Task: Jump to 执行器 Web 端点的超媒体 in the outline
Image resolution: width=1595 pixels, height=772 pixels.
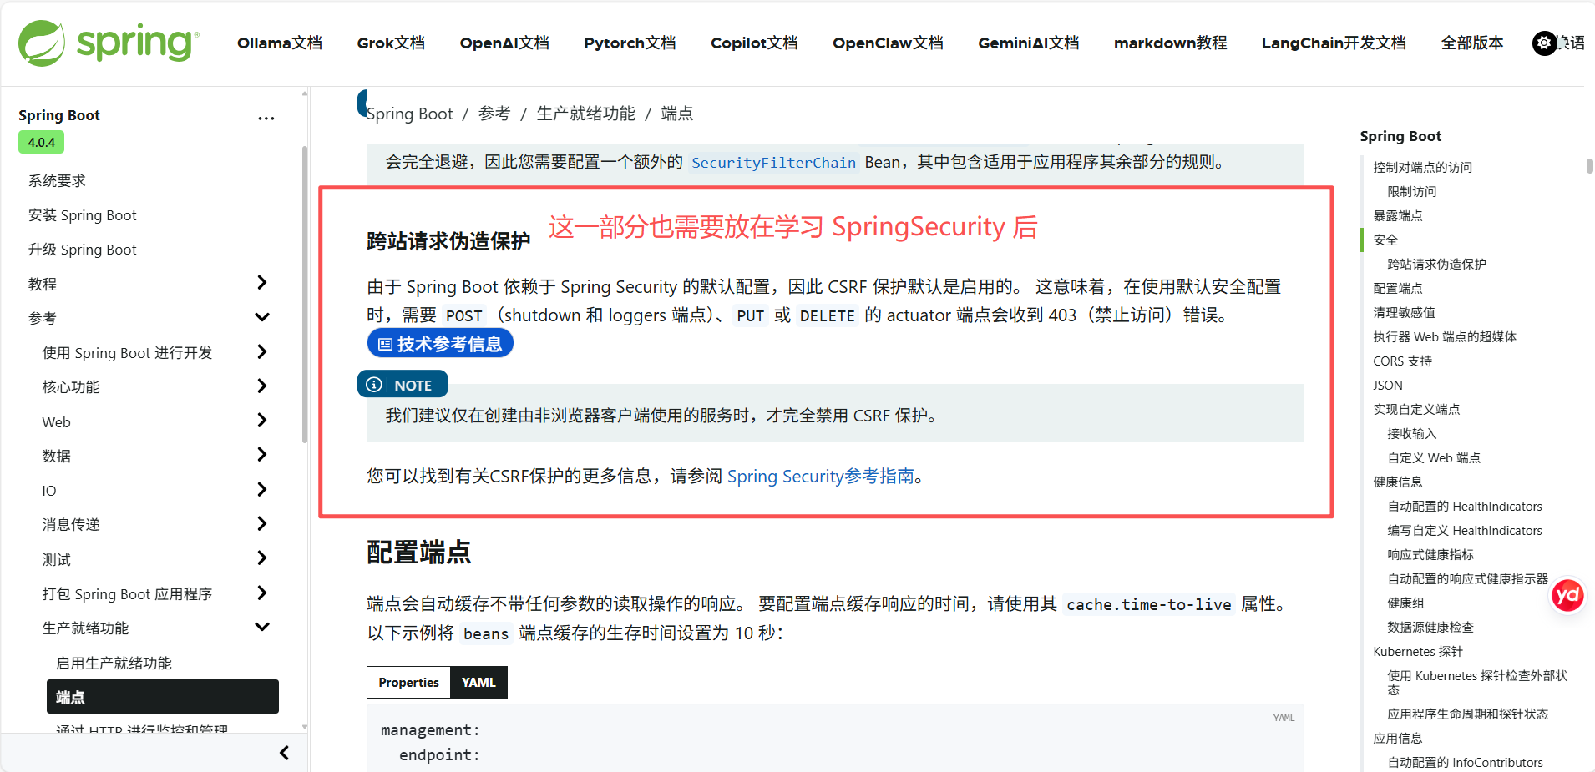Action: pos(1445,336)
